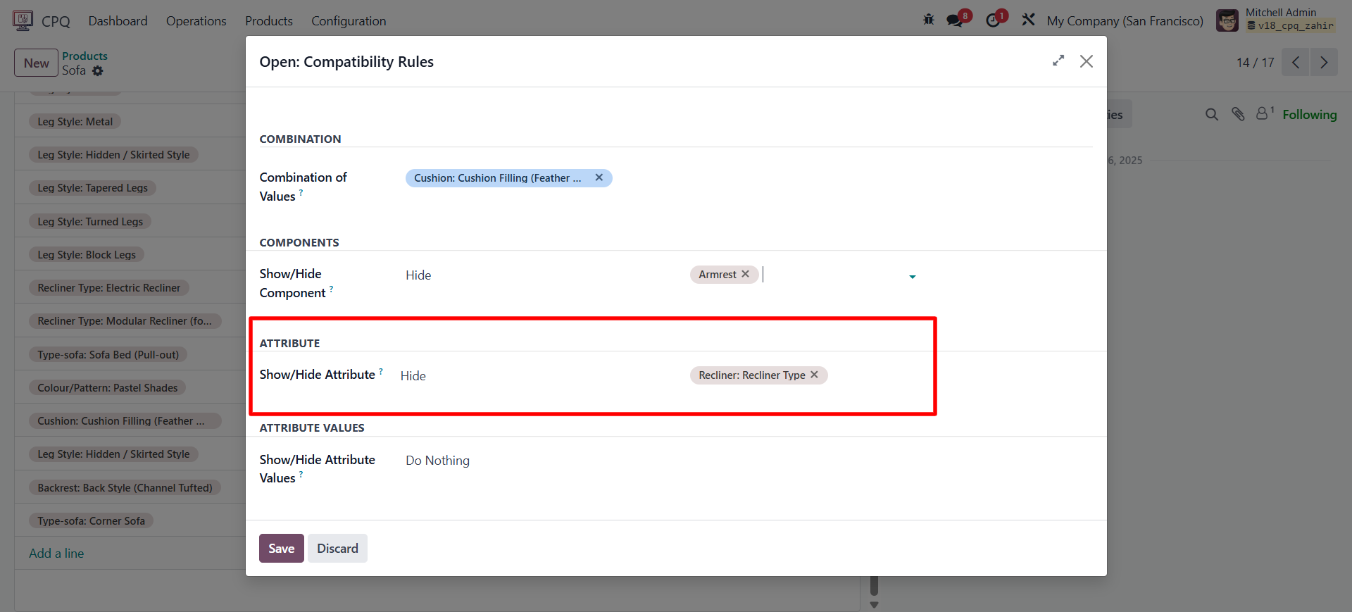
Task: Click the wrench tools icon
Action: click(x=1029, y=20)
